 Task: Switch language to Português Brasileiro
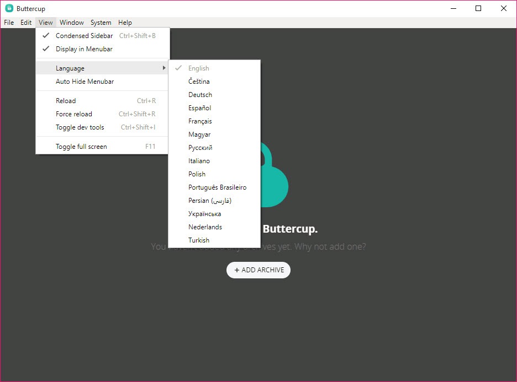click(214, 187)
